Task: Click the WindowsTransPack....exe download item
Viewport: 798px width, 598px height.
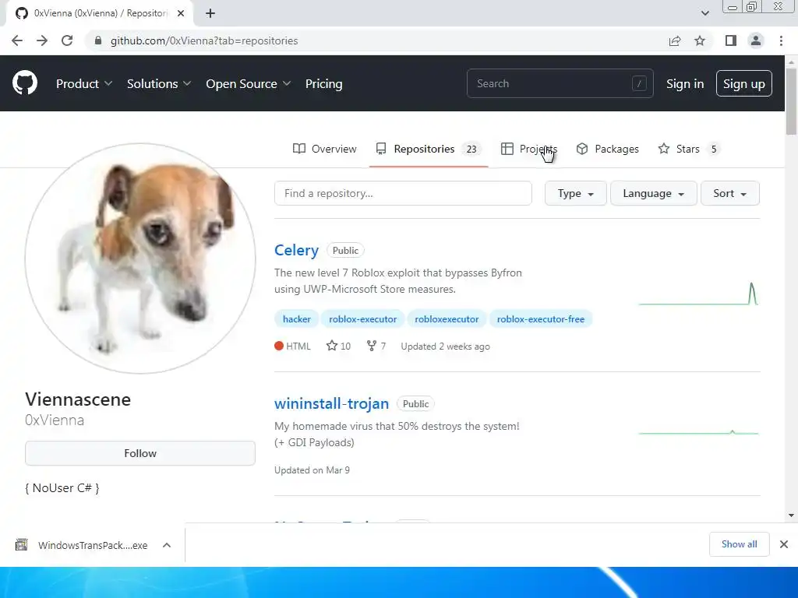Action: coord(93,545)
